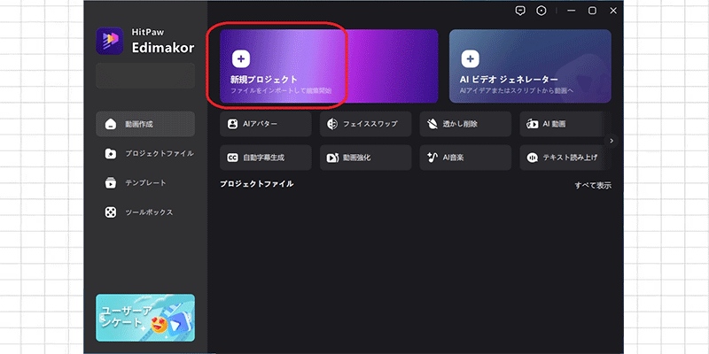The width and height of the screenshot is (709, 354).
Task: Launch the 透かし削除 tool
Action: click(465, 124)
